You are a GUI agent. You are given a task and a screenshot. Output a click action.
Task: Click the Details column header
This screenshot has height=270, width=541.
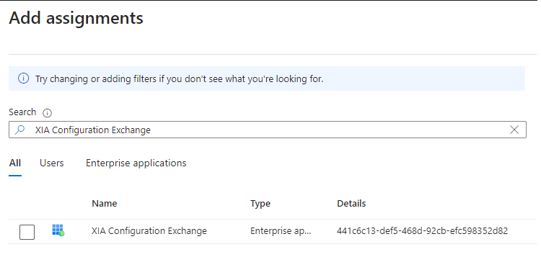click(x=351, y=204)
